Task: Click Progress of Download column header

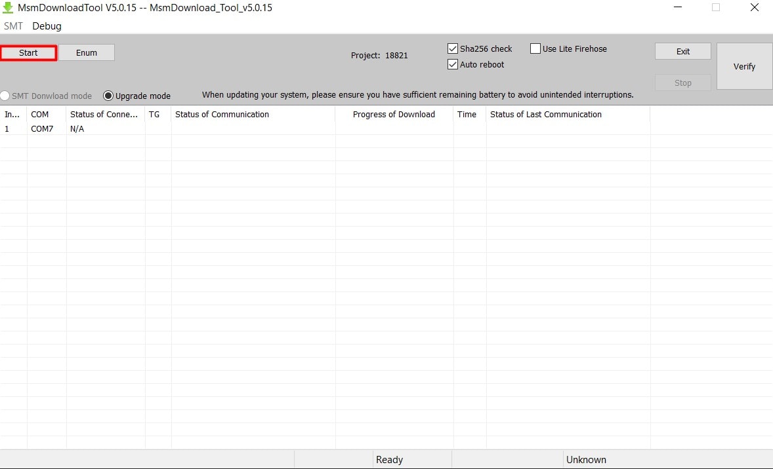Action: (394, 114)
